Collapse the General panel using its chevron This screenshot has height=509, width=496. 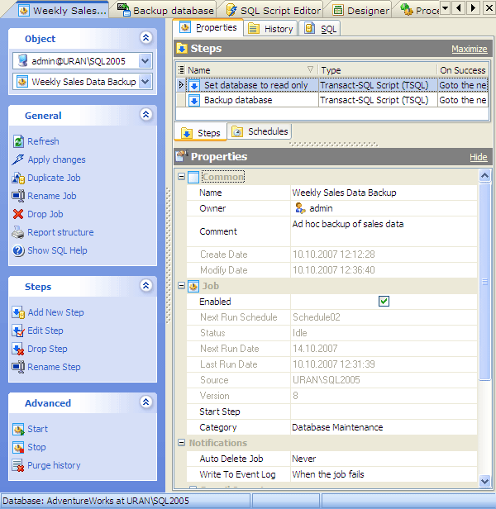click(x=146, y=116)
